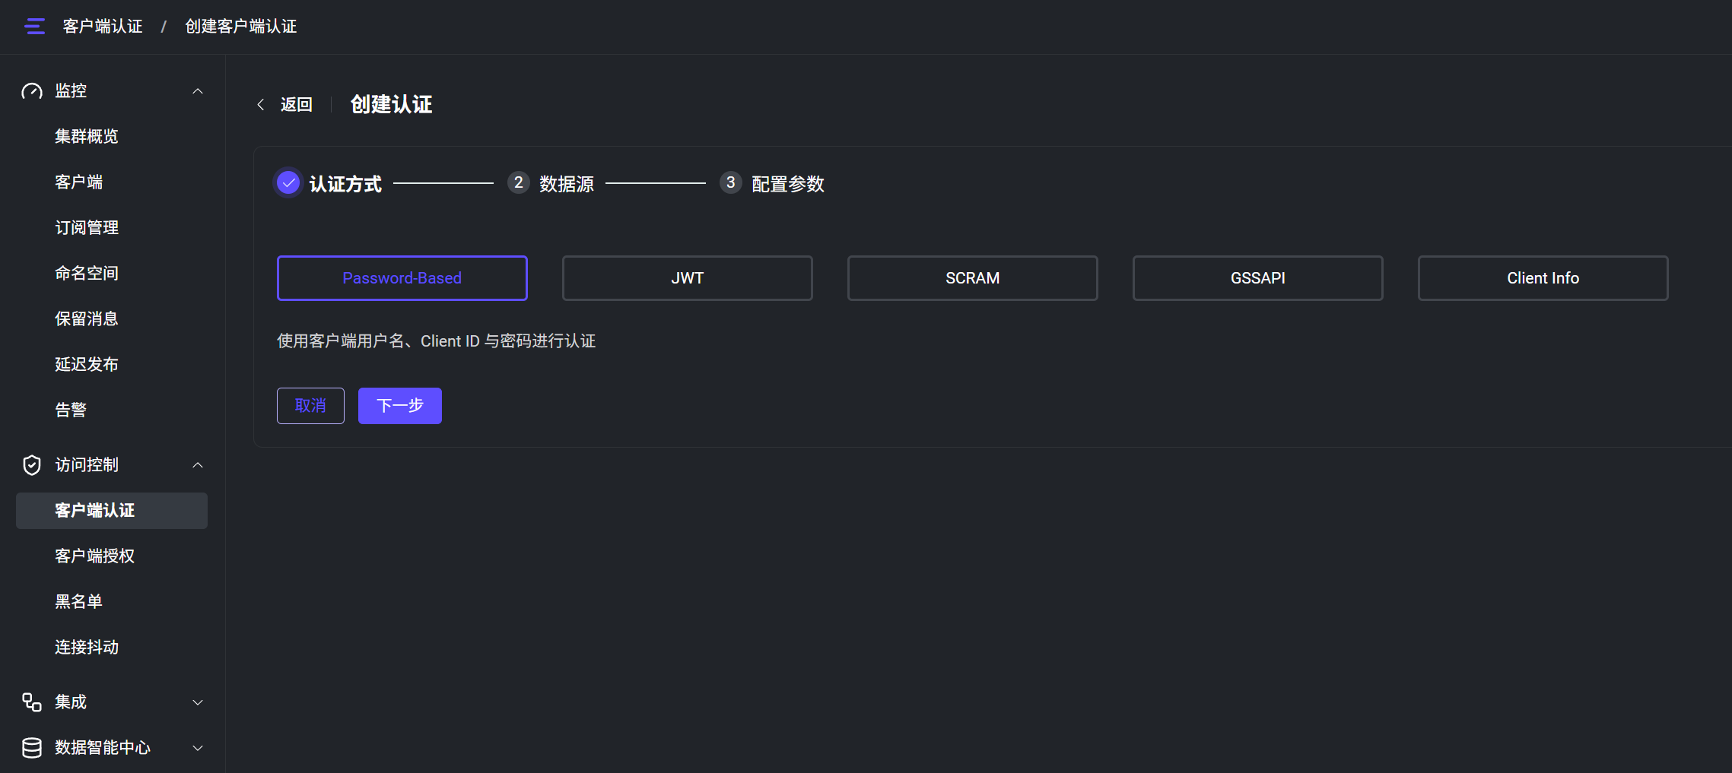Select SCRAM authentication method

(973, 278)
